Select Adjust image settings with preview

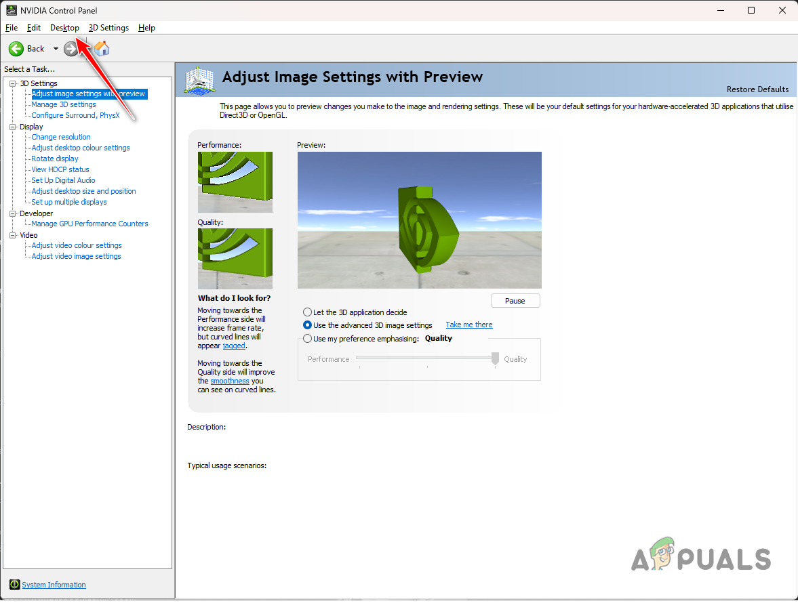(x=89, y=94)
